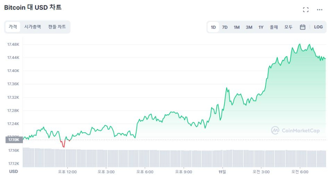The height and width of the screenshot is (175, 328).
Task: Switch to the 캔들 차트 tab
Action: point(57,27)
